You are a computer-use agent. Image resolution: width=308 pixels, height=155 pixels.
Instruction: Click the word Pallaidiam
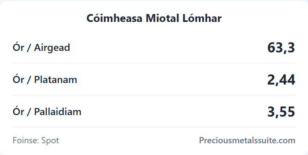[58, 112]
